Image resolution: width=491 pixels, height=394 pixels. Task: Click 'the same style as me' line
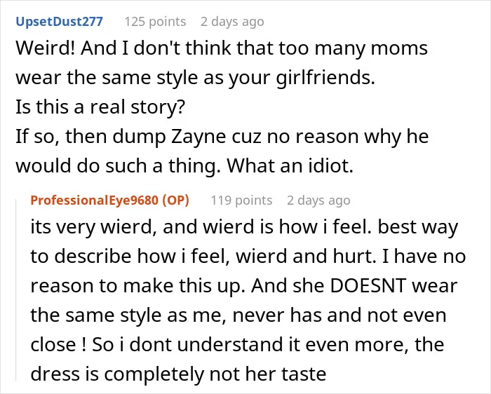point(128,315)
